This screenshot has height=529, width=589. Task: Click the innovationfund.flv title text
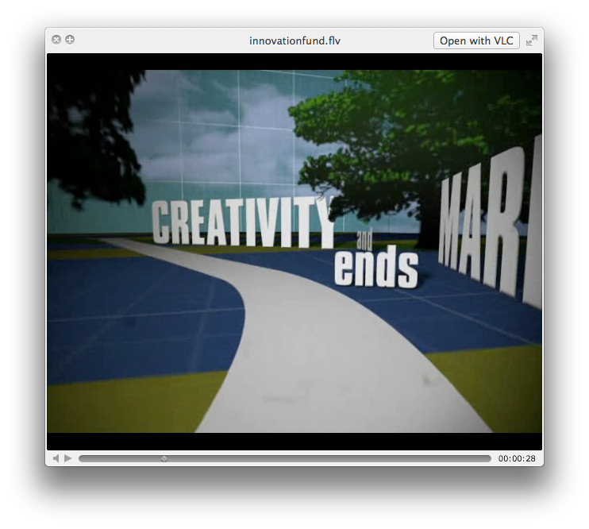click(294, 41)
